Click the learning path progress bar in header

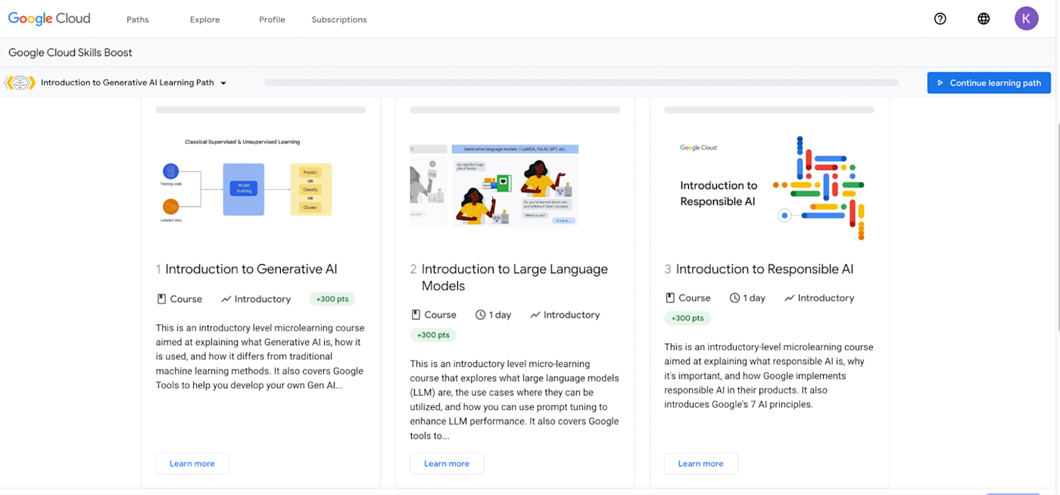pos(581,83)
